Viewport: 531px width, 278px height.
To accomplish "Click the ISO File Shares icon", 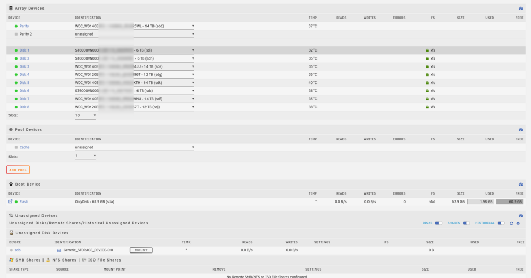I will [x=84, y=260].
